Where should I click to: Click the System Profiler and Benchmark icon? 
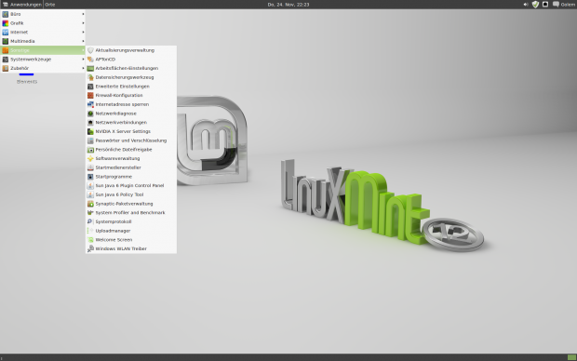[x=90, y=213]
